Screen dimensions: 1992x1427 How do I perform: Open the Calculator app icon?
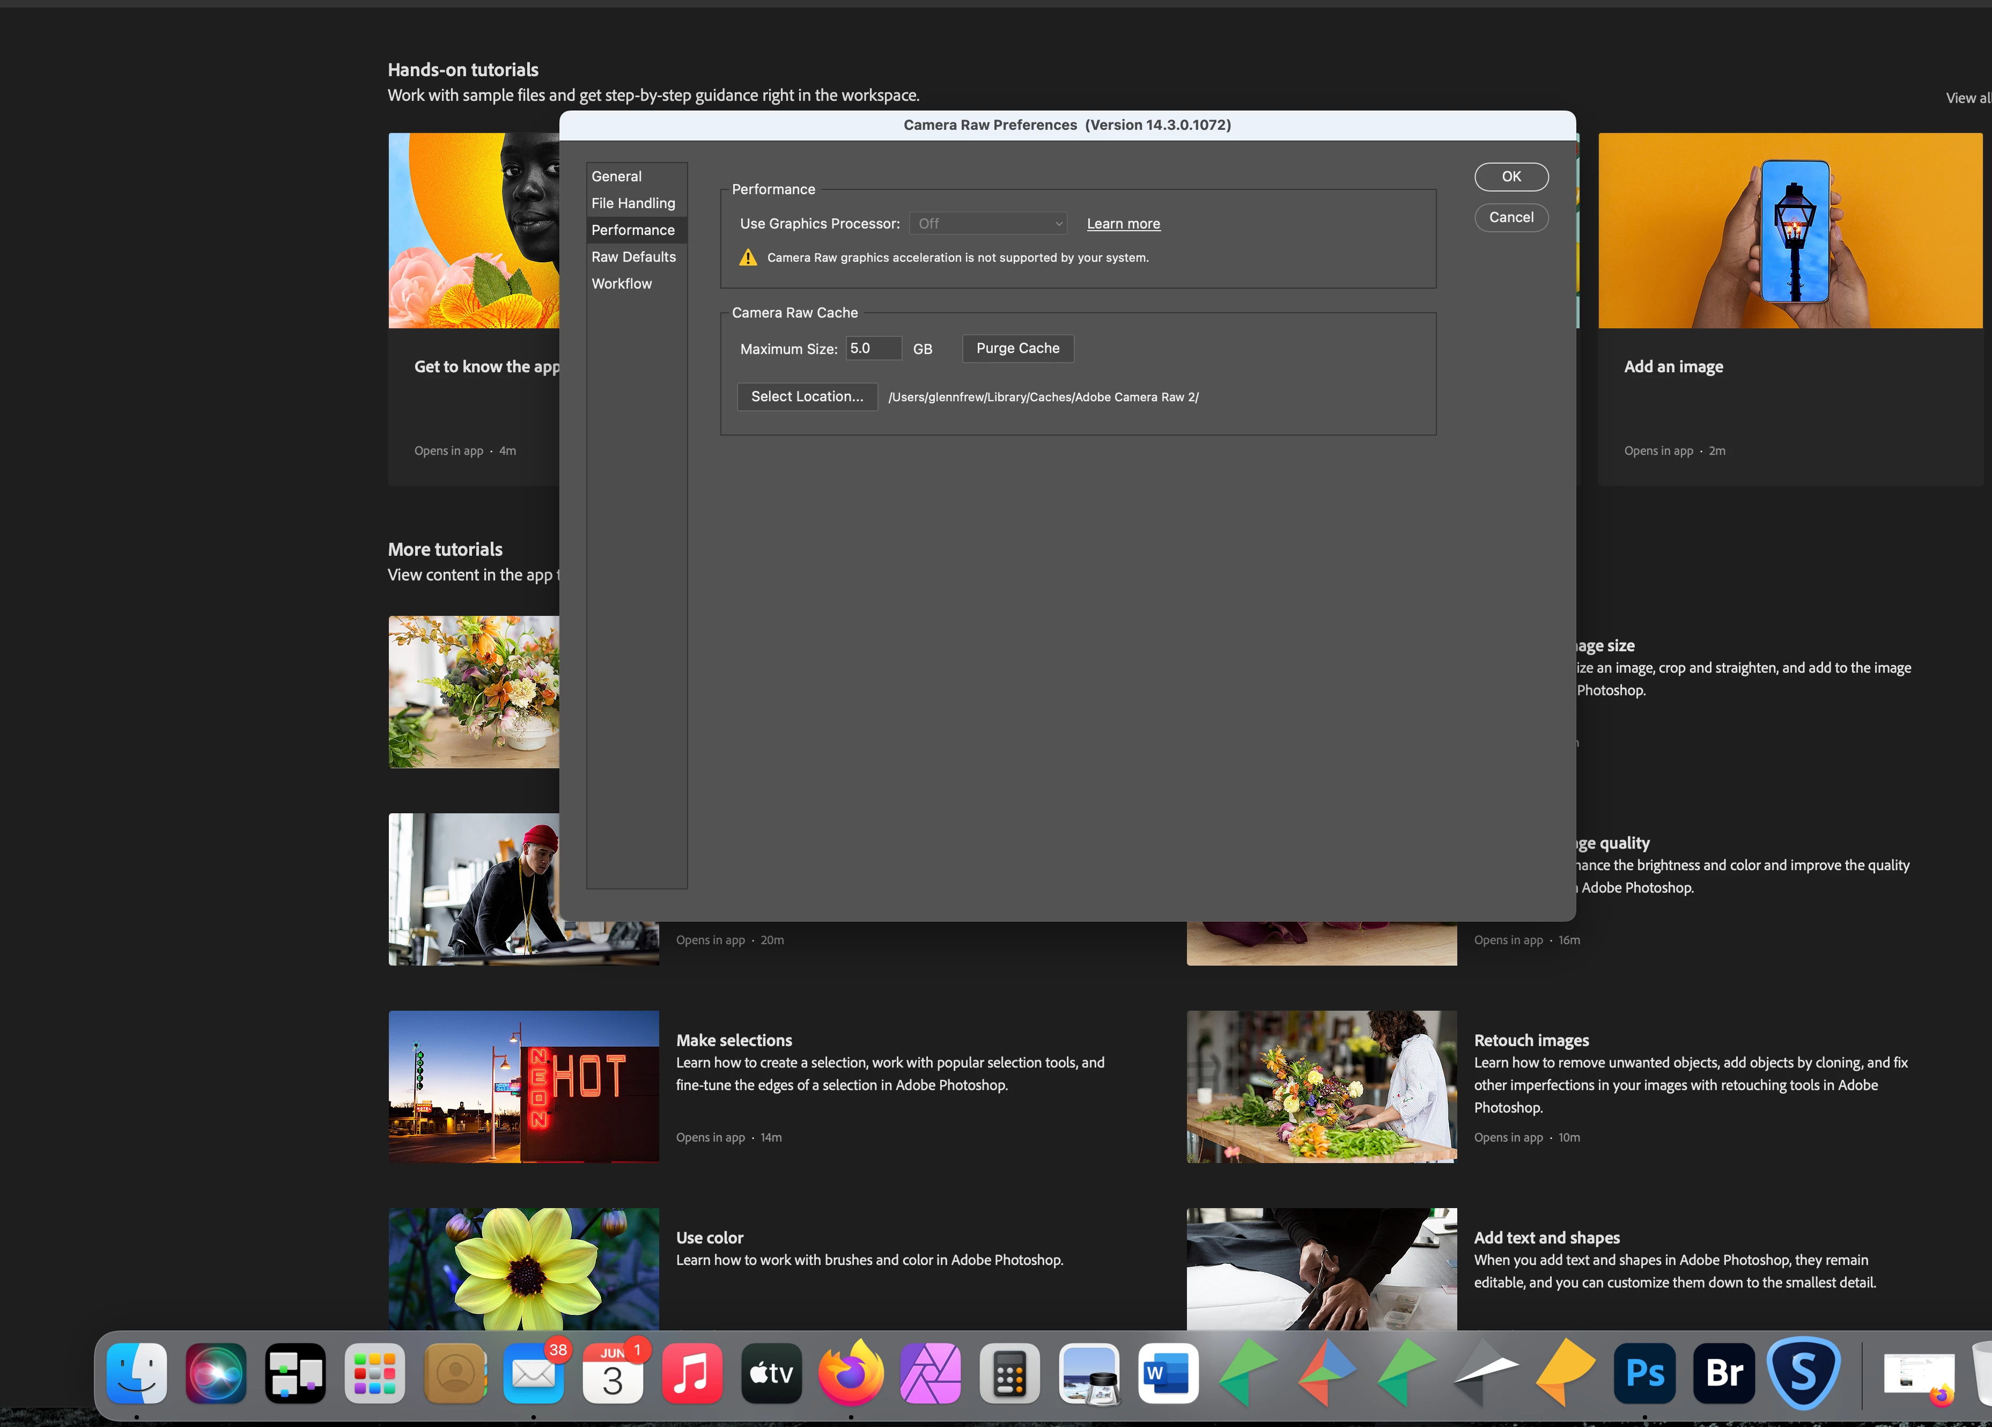click(x=1009, y=1372)
